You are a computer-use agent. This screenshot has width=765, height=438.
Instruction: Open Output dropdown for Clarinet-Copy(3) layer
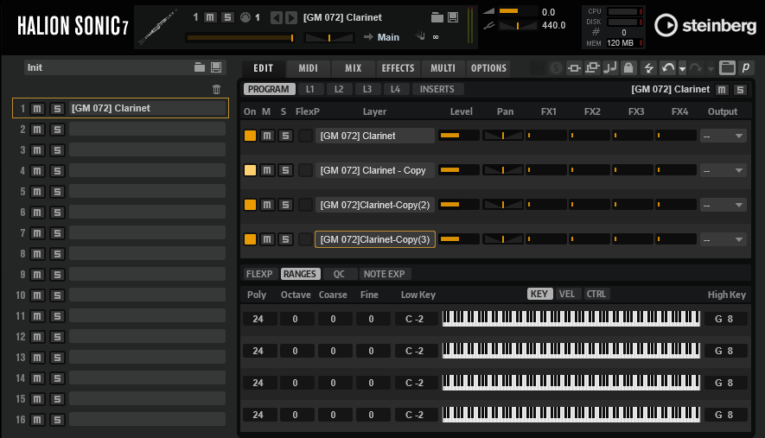723,240
